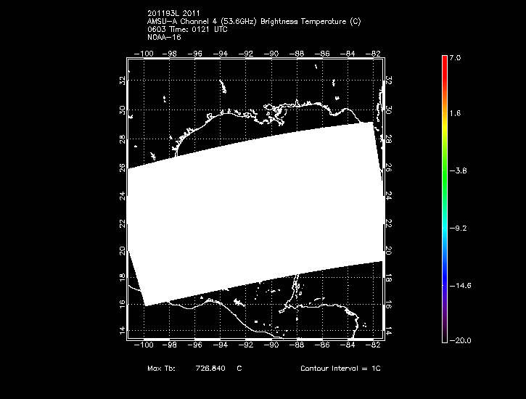
Task: Click left axis latitude label "14"
Action: (122, 330)
